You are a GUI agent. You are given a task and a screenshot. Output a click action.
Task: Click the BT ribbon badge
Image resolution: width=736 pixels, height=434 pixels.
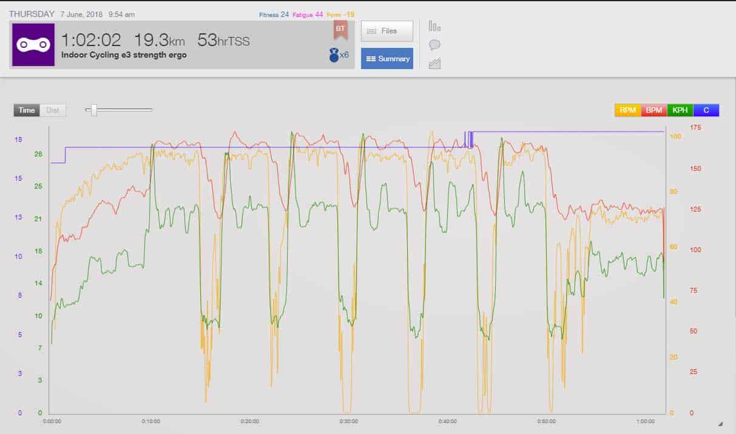coord(340,32)
